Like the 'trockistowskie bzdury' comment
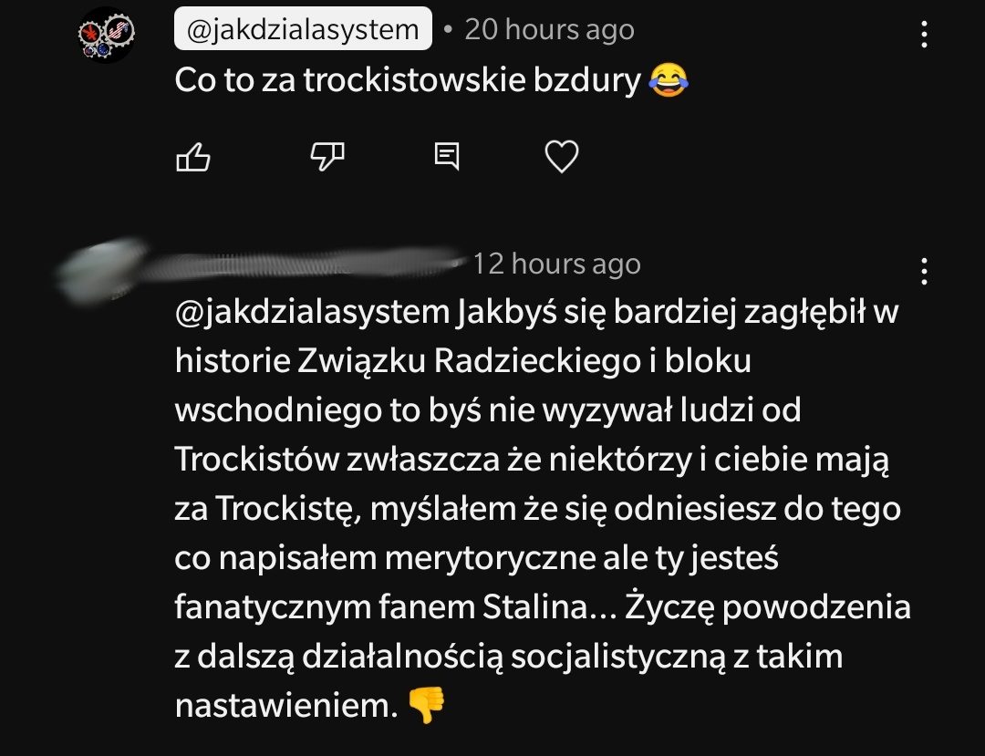Screen dimensions: 985x756 click(x=192, y=156)
